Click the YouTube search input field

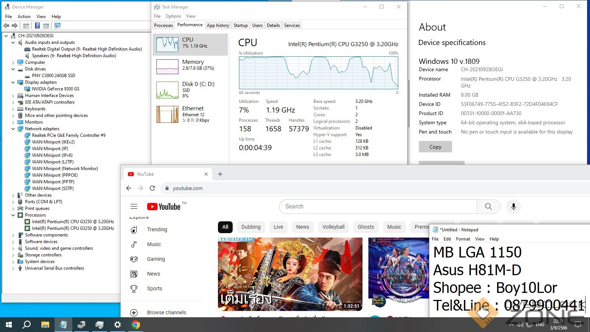tap(378, 207)
